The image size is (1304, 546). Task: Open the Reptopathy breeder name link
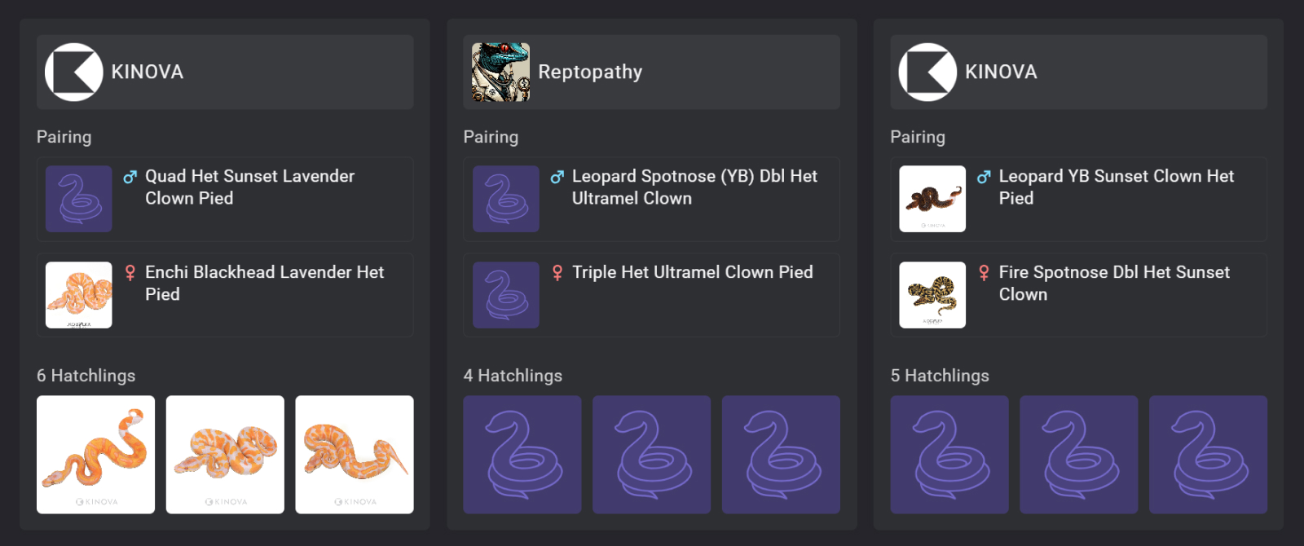[590, 73]
